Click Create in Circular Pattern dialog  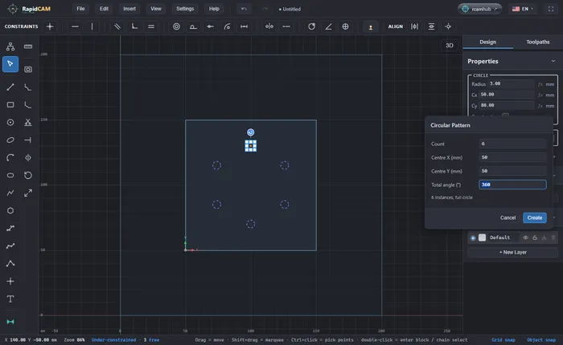click(535, 217)
